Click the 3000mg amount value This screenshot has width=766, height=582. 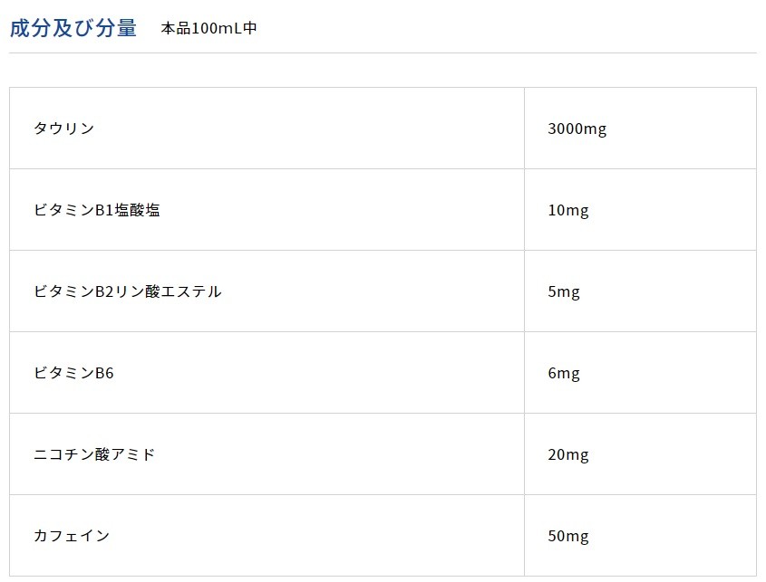pyautogui.click(x=577, y=129)
